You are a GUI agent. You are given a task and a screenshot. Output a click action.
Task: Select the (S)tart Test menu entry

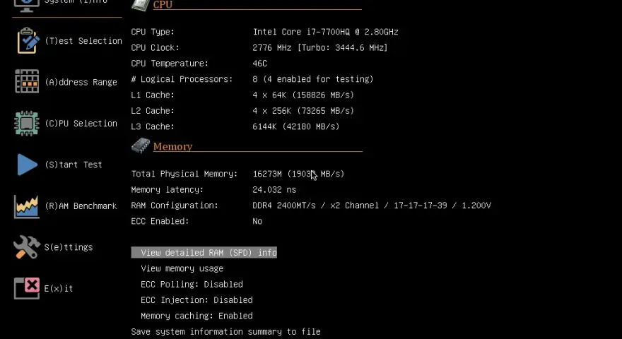click(74, 165)
